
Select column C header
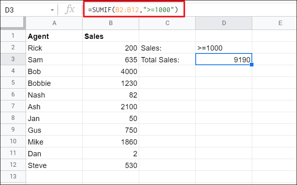pos(167,23)
